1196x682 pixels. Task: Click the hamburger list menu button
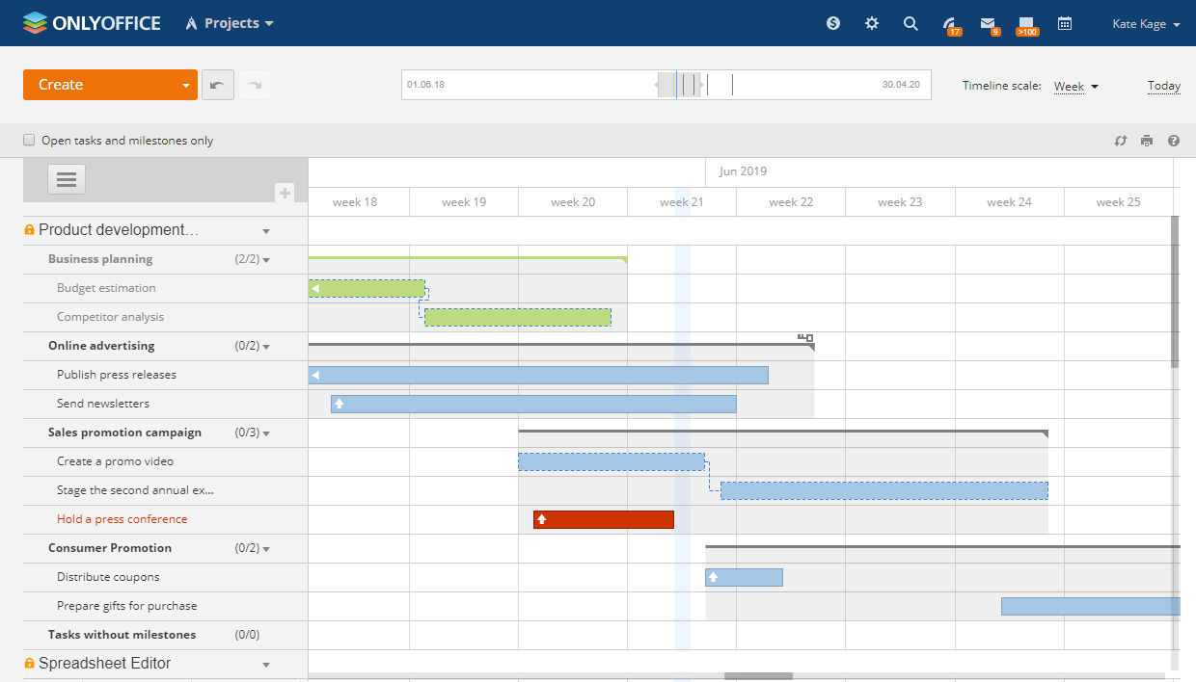[67, 179]
